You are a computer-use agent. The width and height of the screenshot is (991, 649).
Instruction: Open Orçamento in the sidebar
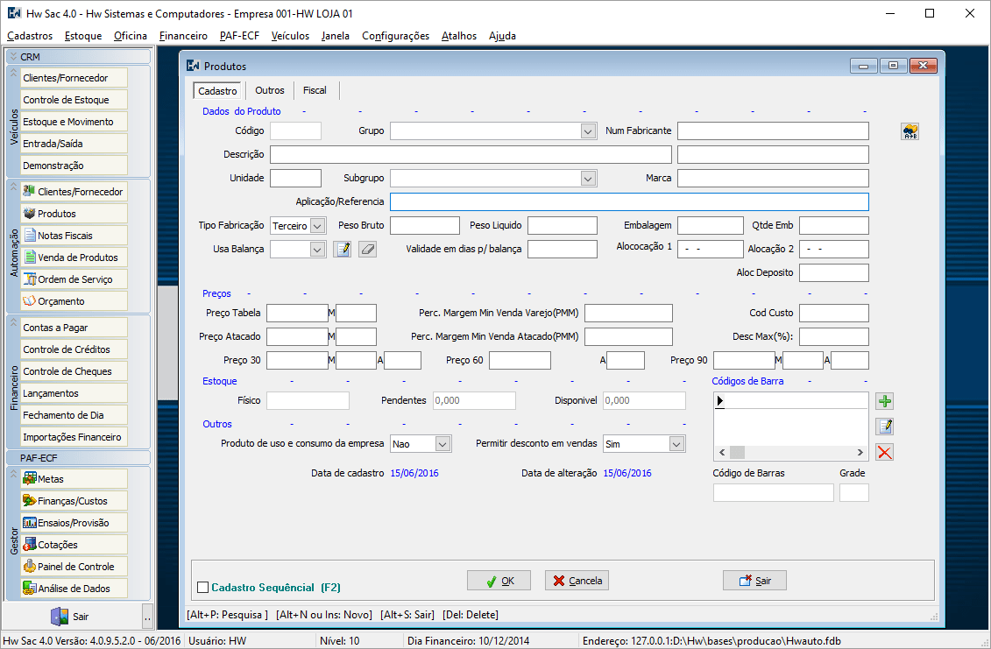coord(74,301)
